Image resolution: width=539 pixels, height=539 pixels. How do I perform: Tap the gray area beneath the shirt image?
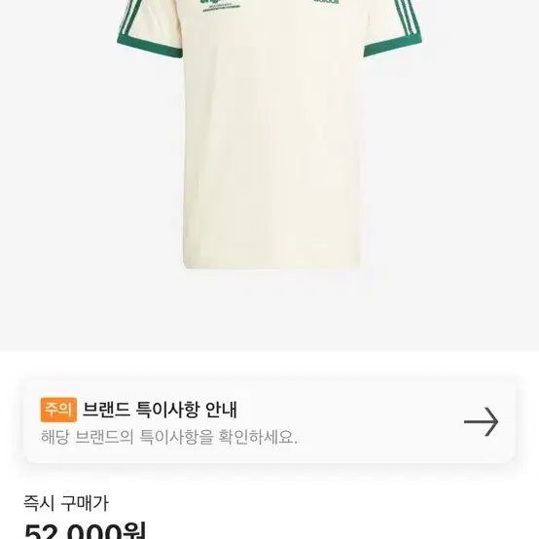(x=269, y=311)
